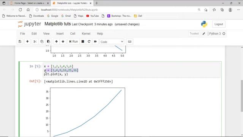Open the Help menu
The width and height of the screenshot is (243, 137).
point(100,34)
